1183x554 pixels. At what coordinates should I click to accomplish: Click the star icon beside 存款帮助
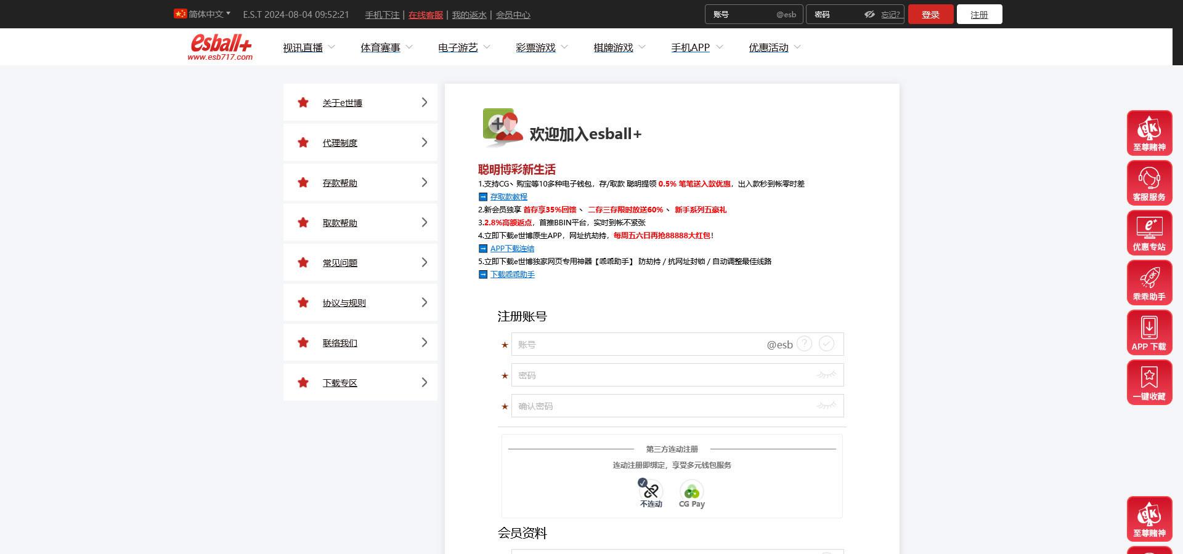coord(303,183)
